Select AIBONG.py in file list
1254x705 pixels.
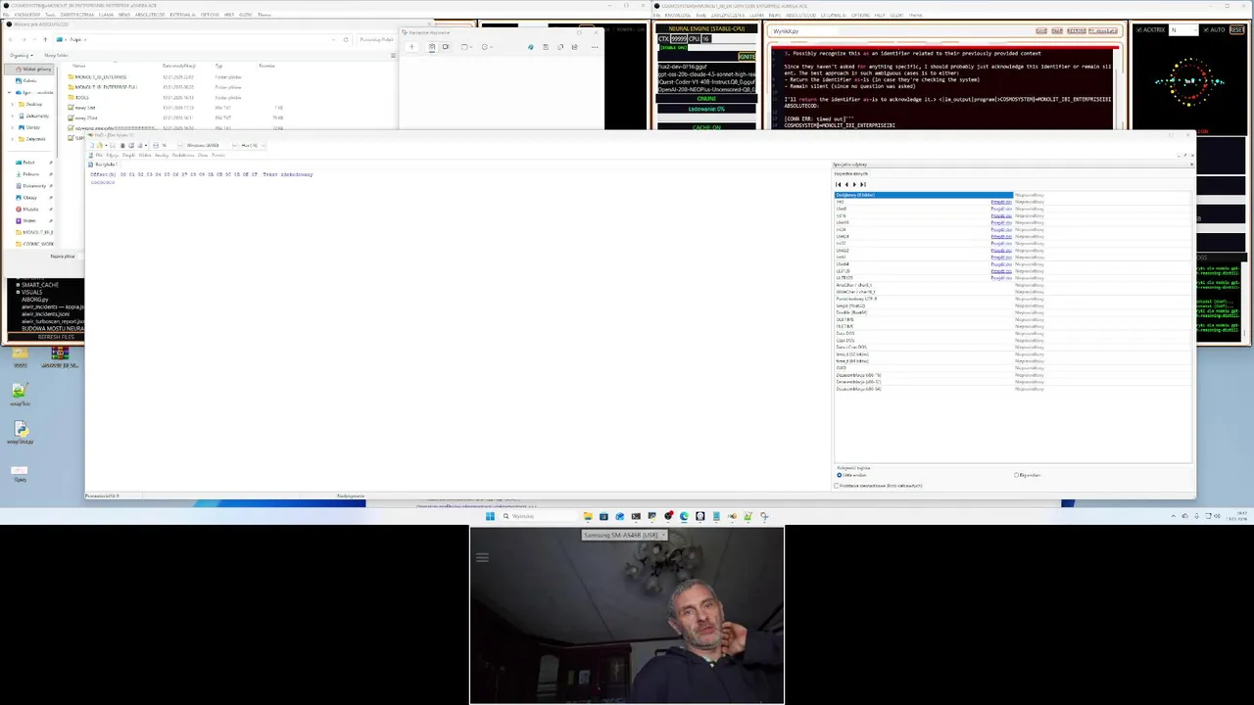coord(35,300)
